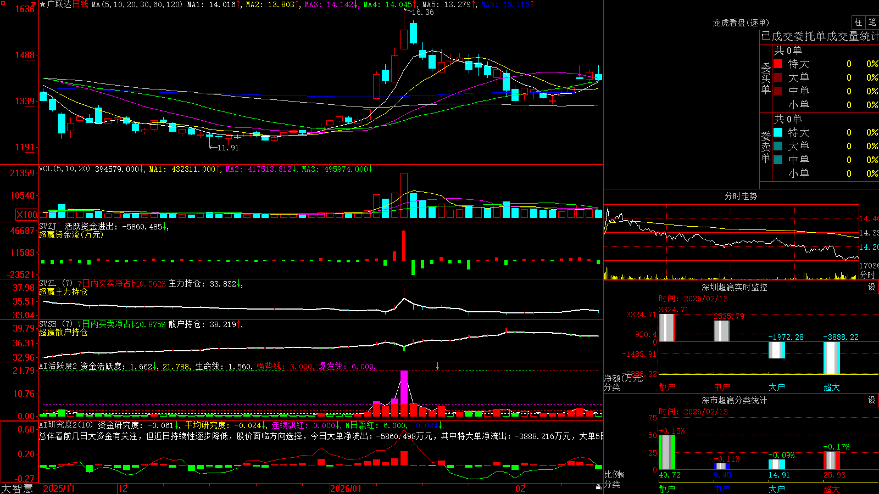This screenshot has width=879, height=494.
Task: Click the red question mark help icon
Action: pyautogui.click(x=34, y=4)
